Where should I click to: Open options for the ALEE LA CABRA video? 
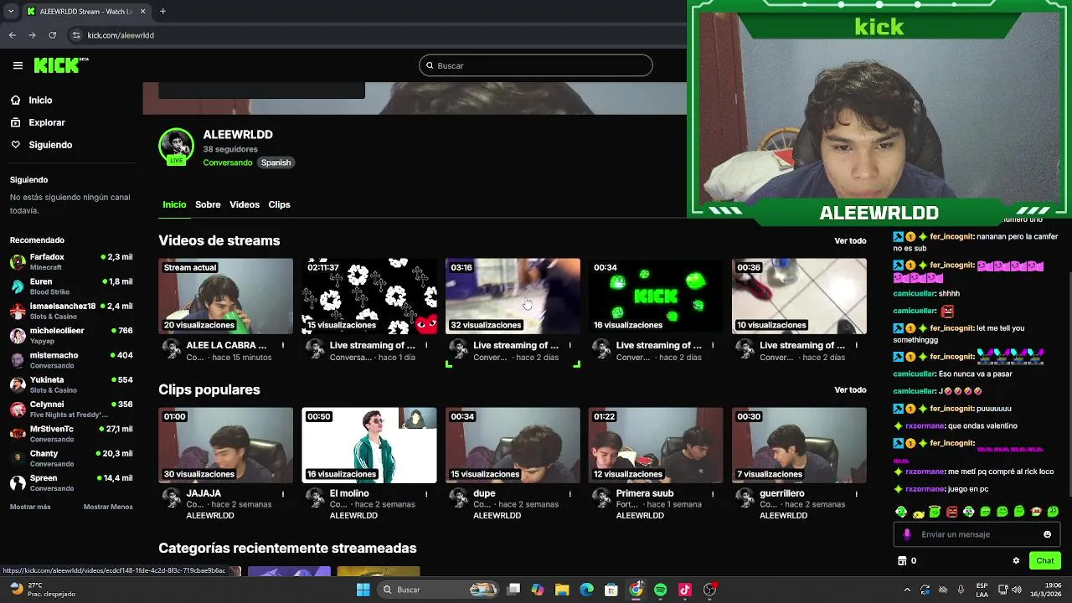(283, 345)
